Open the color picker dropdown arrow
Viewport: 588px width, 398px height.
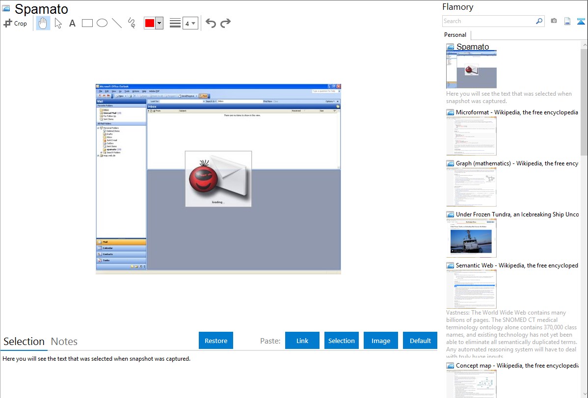pos(159,23)
